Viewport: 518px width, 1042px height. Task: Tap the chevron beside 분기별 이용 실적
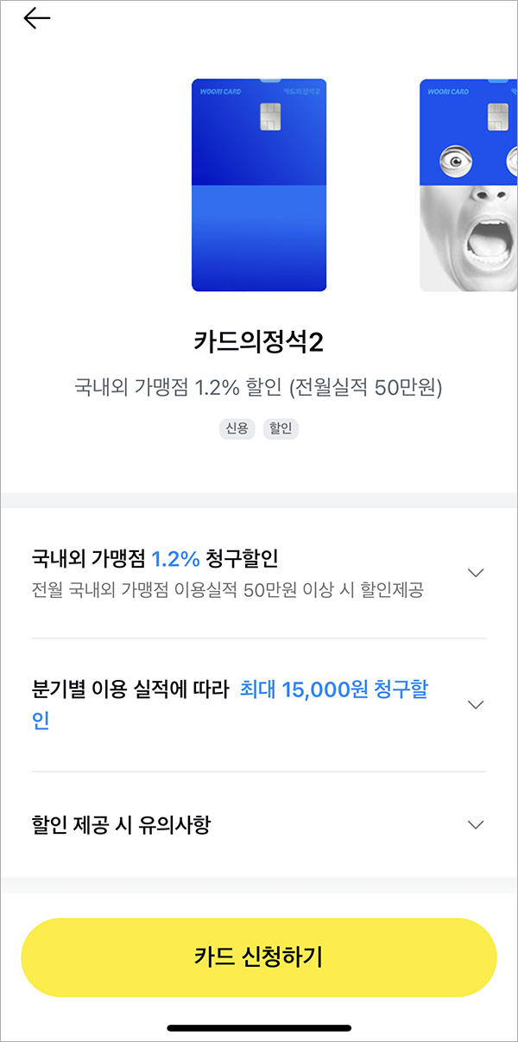click(476, 704)
